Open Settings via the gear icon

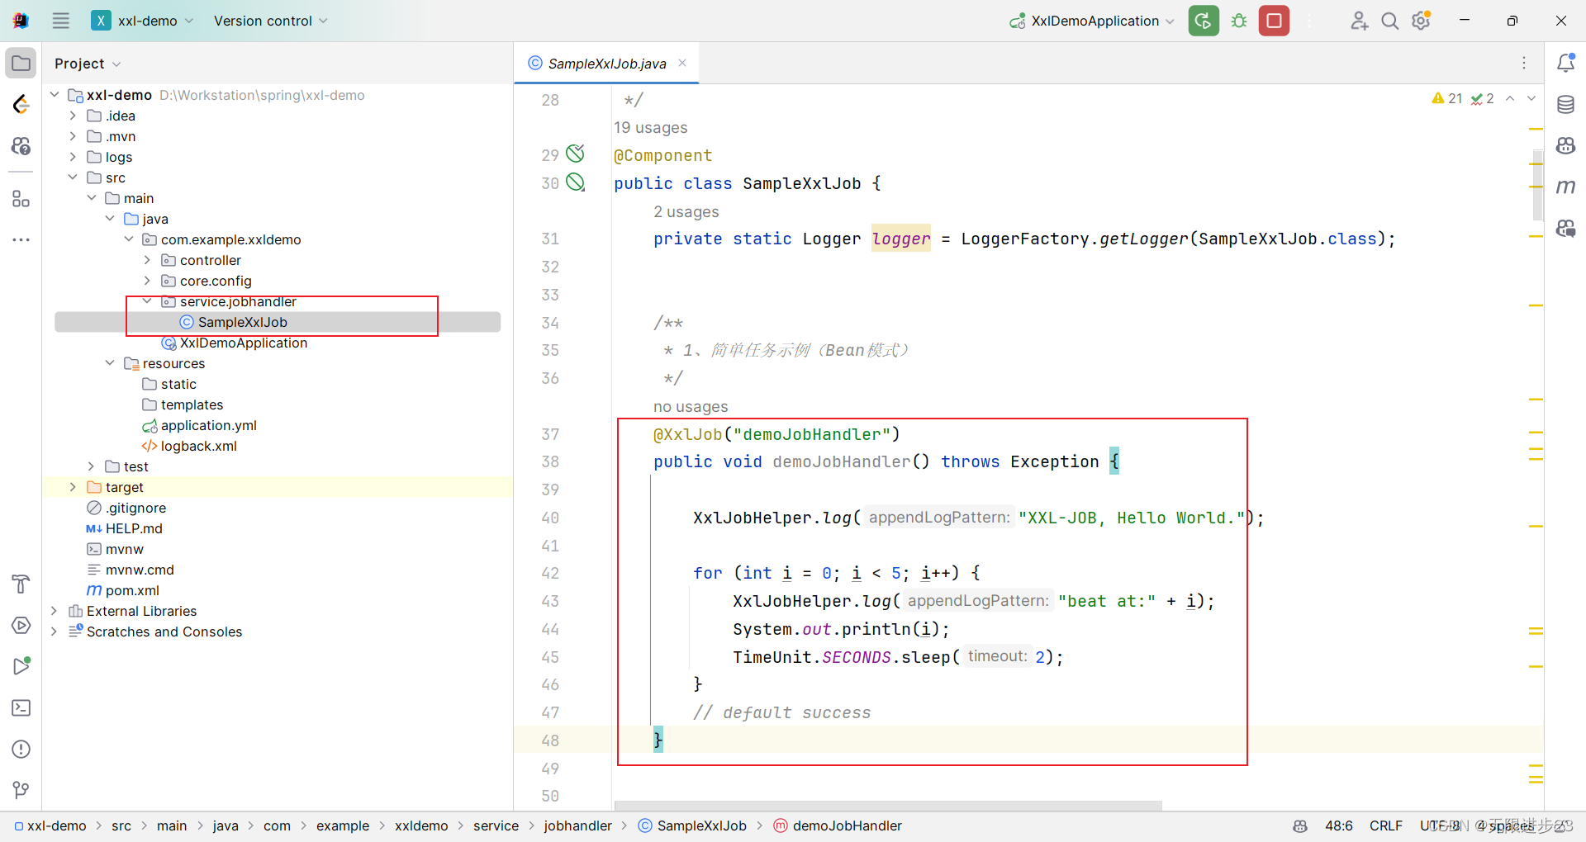pos(1421,21)
